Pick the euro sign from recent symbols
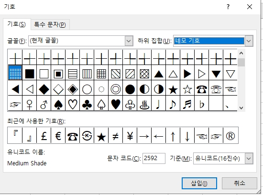The height and width of the screenshot is (195, 263). (x=58, y=135)
